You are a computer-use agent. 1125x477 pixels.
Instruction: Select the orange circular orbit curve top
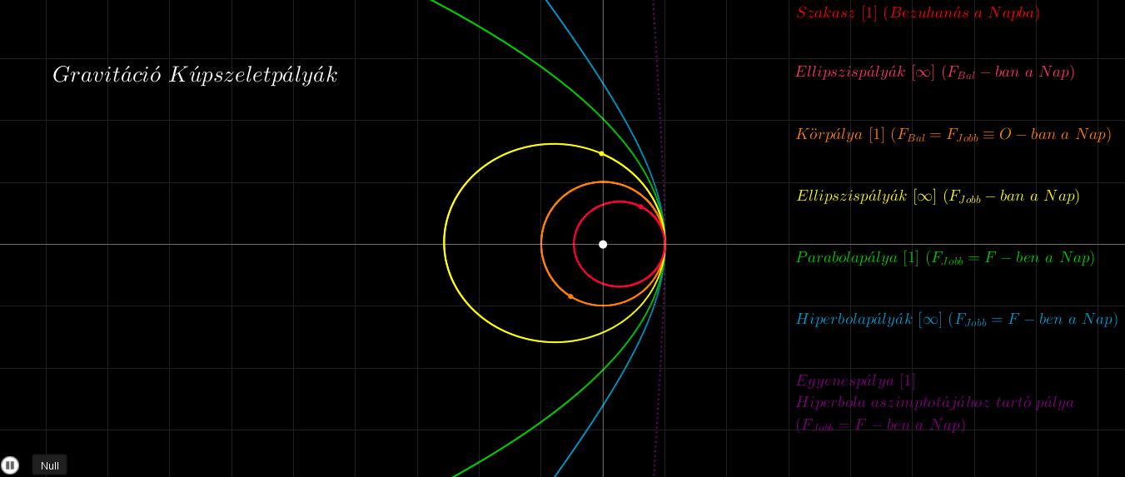(603, 182)
